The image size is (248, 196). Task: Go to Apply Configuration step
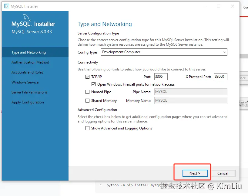pos(28,102)
